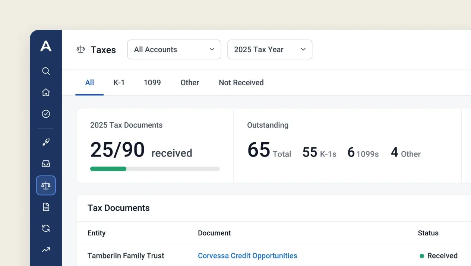Switch to the All tab
Image resolution: width=471 pixels, height=266 pixels.
pyautogui.click(x=89, y=83)
